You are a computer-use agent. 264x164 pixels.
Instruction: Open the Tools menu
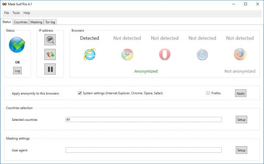point(16,13)
